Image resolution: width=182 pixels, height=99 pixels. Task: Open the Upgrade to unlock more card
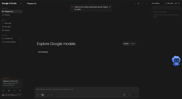click(x=12, y=83)
